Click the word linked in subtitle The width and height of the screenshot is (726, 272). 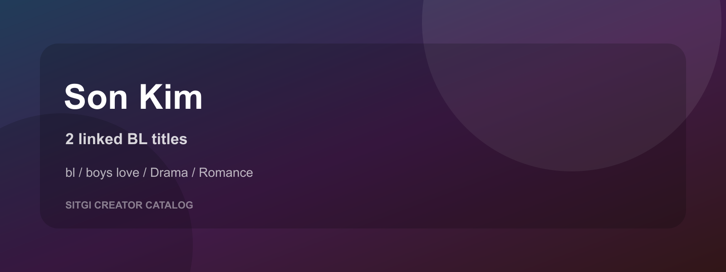100,139
